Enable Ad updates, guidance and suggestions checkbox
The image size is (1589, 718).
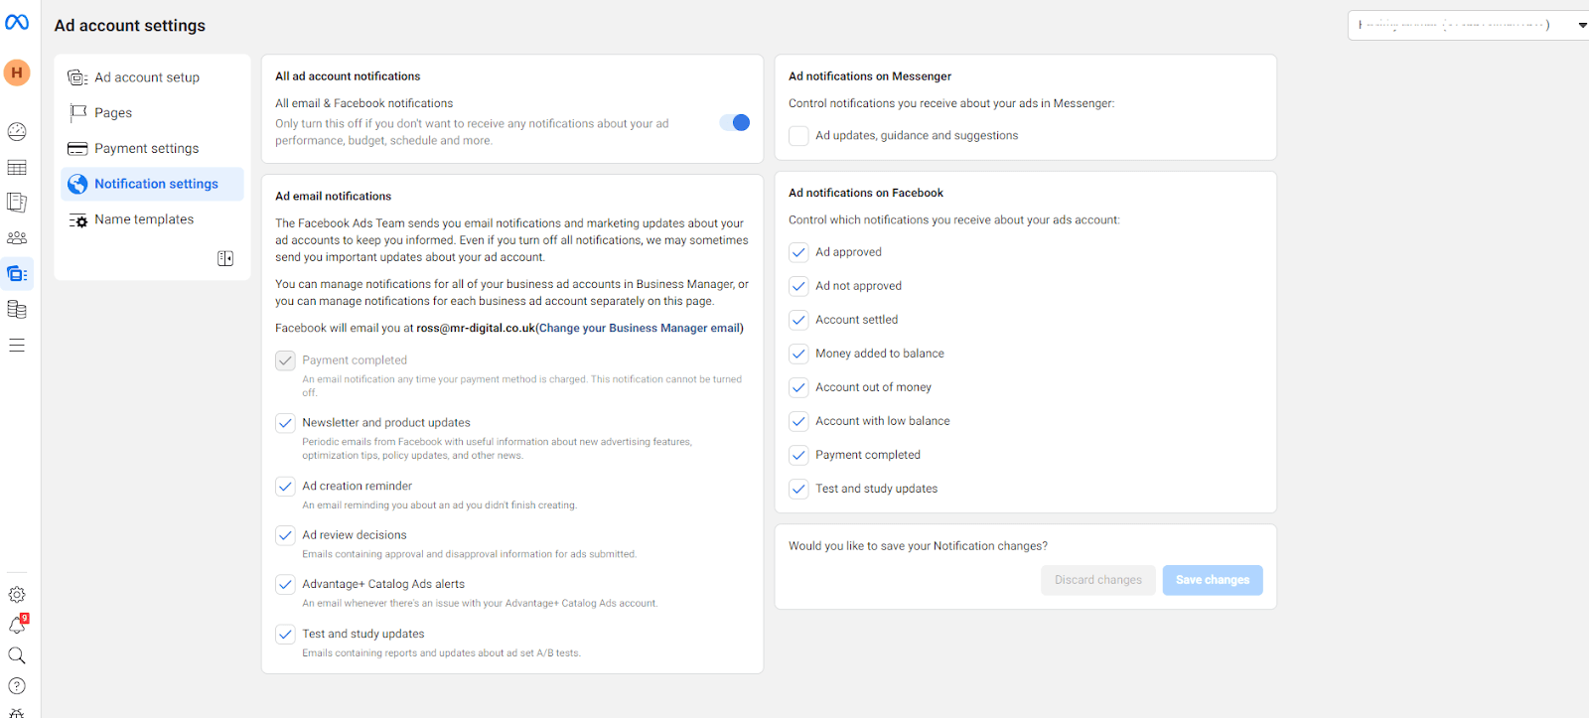tap(798, 136)
